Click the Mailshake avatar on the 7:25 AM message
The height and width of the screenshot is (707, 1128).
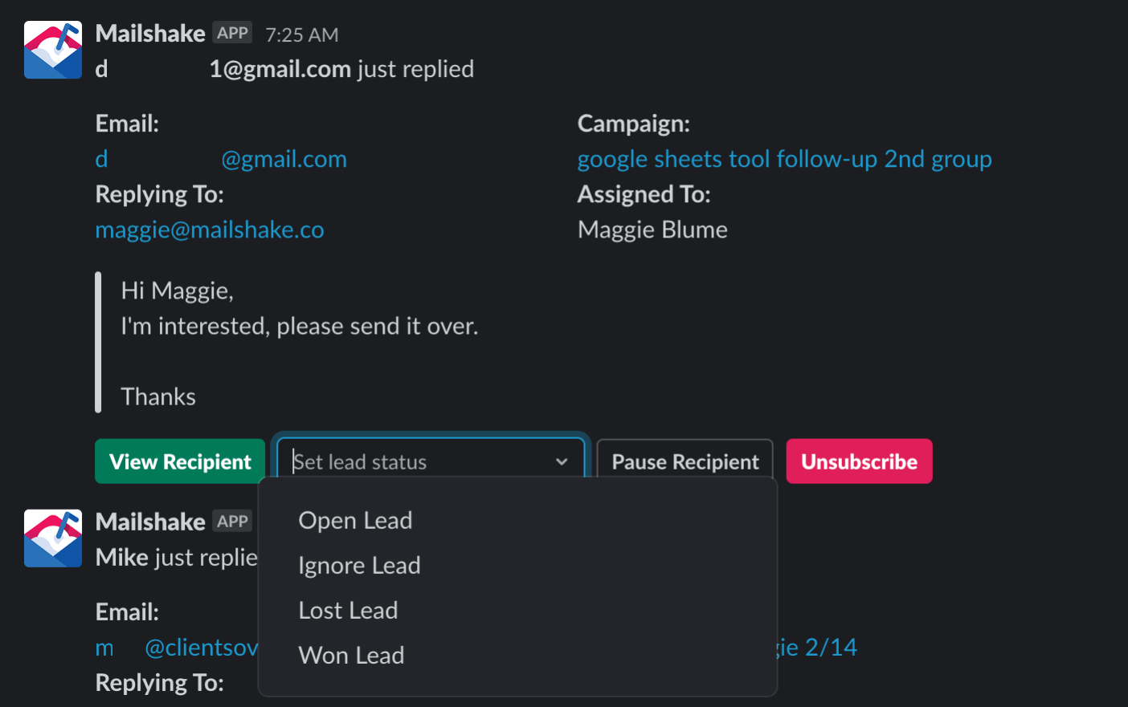click(53, 50)
